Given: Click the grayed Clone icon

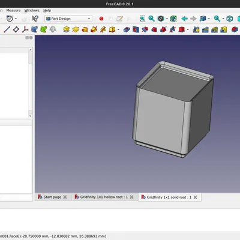Looking at the screenshot, I should coord(53,29).
